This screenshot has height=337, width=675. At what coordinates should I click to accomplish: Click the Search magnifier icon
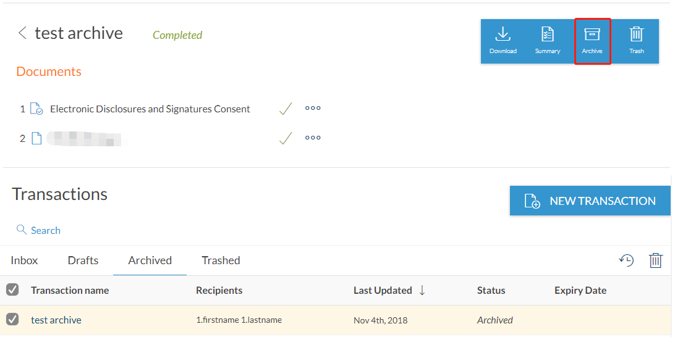pos(22,230)
